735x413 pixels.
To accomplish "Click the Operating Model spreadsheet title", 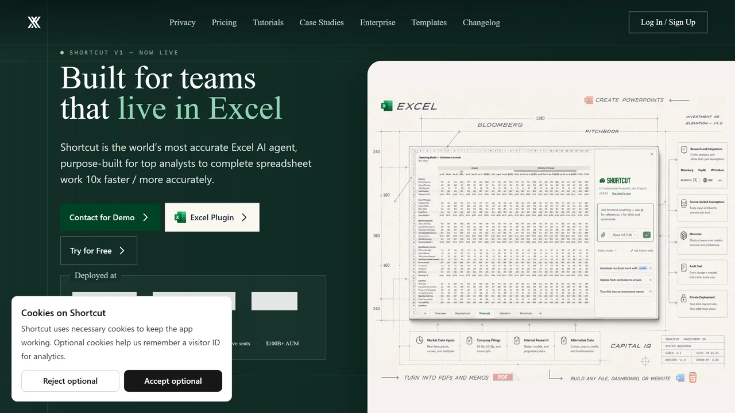I will click(440, 157).
